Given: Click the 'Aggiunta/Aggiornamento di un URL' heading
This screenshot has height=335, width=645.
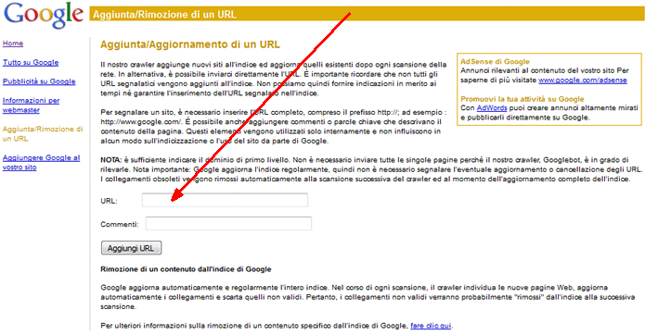Looking at the screenshot, I should [190, 44].
